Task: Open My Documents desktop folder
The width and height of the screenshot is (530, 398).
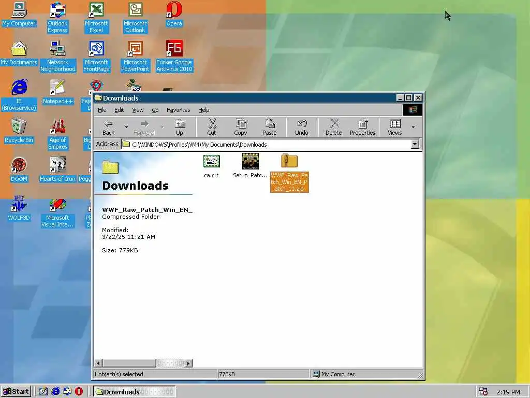Action: click(x=19, y=53)
